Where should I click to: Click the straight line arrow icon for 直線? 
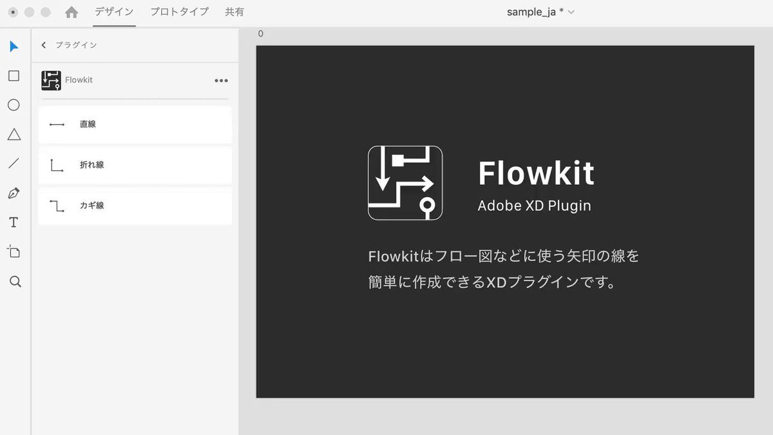(57, 124)
